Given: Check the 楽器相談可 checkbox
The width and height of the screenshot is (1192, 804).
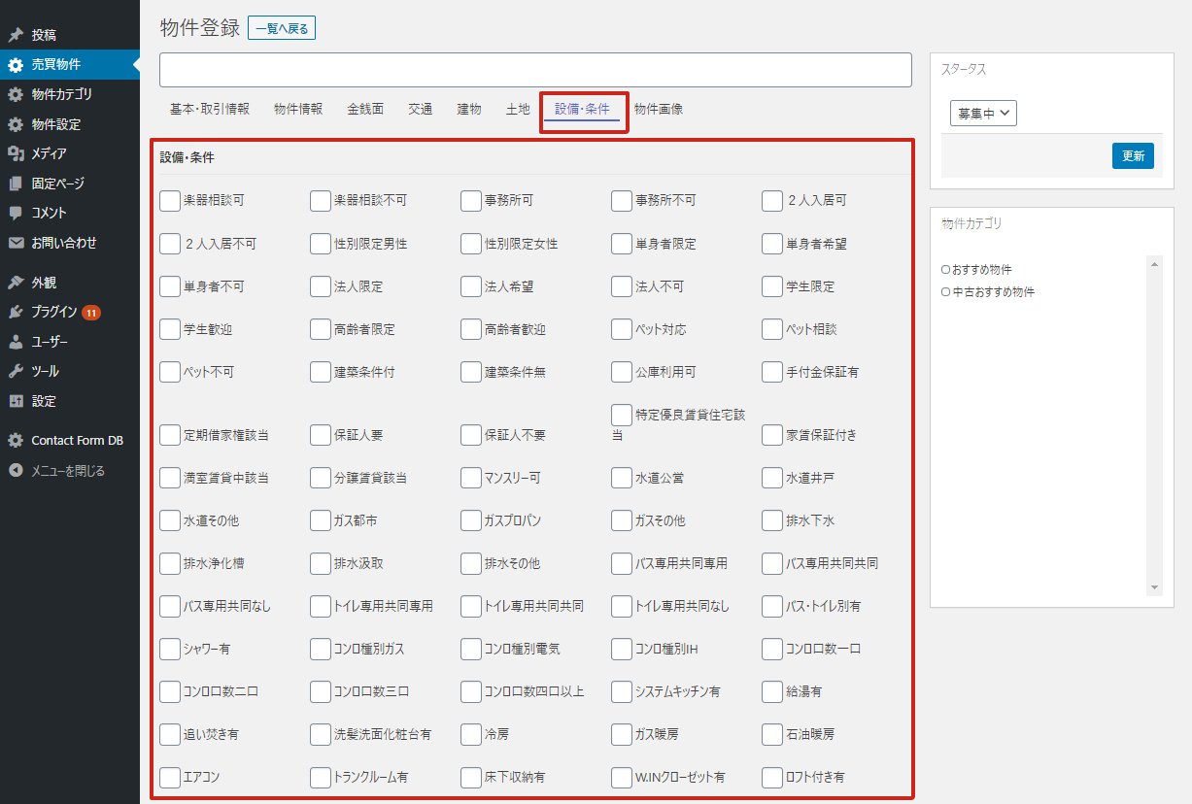Looking at the screenshot, I should pyautogui.click(x=170, y=201).
